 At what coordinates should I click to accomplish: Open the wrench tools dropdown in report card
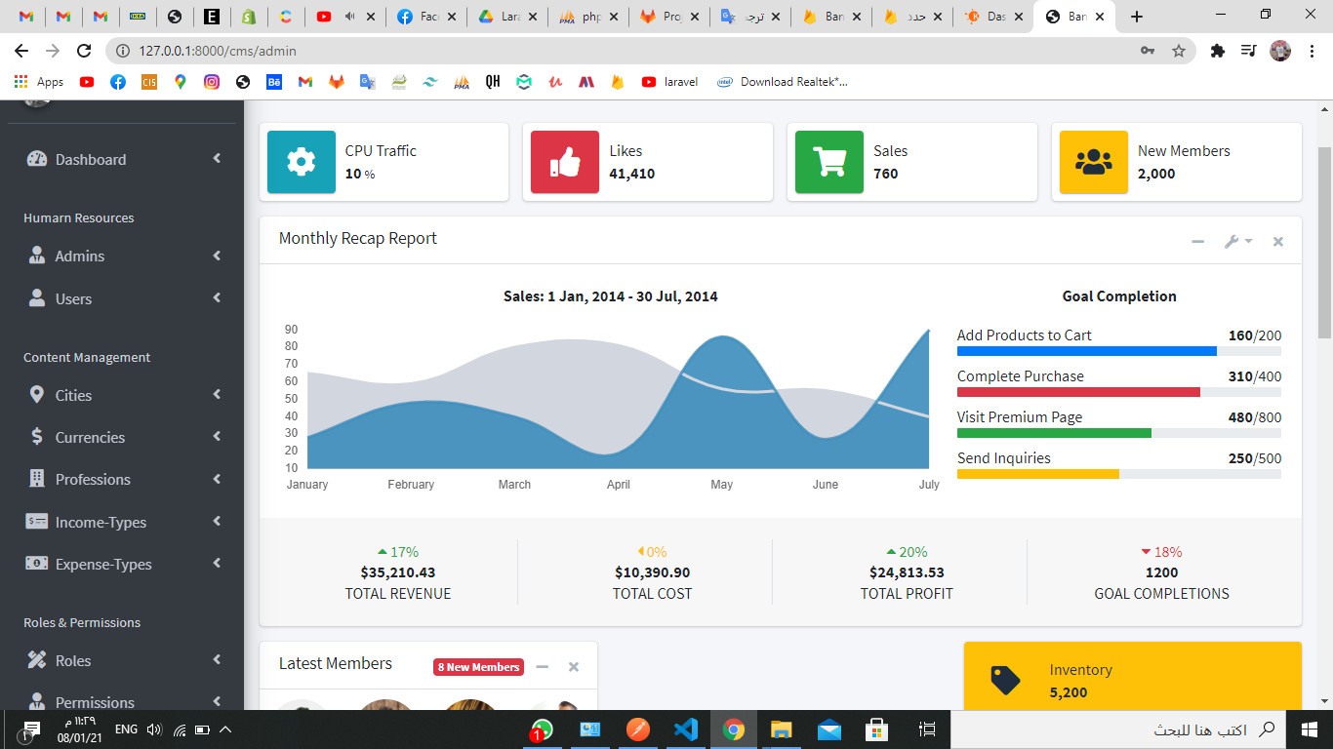pos(1238,241)
